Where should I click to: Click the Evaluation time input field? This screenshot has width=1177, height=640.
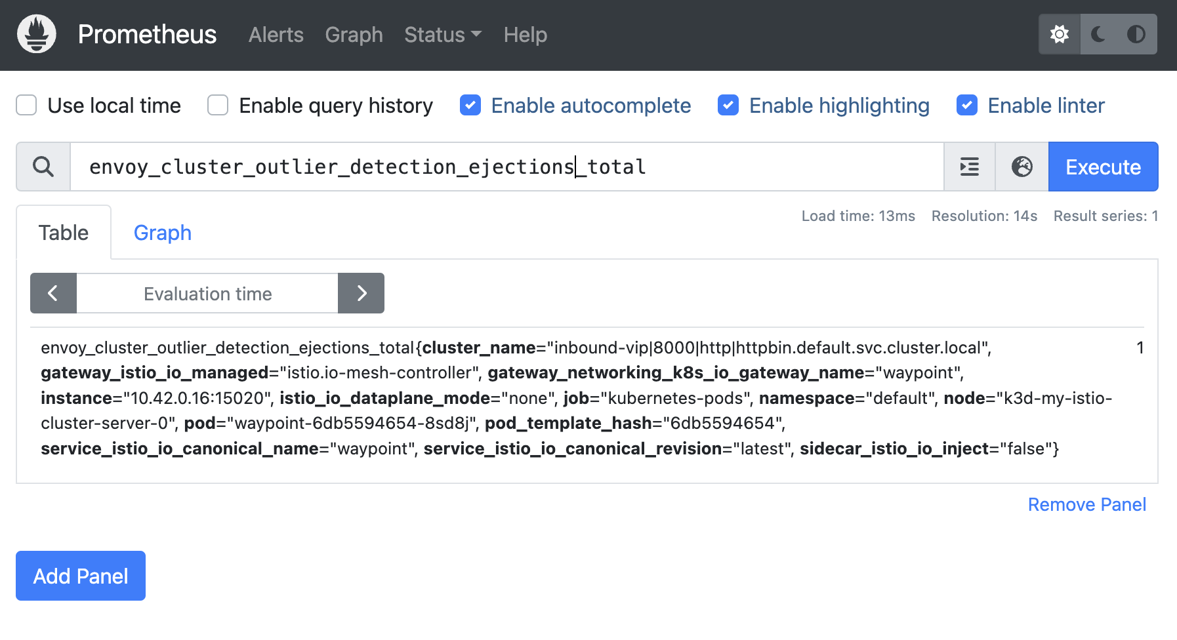(x=207, y=293)
